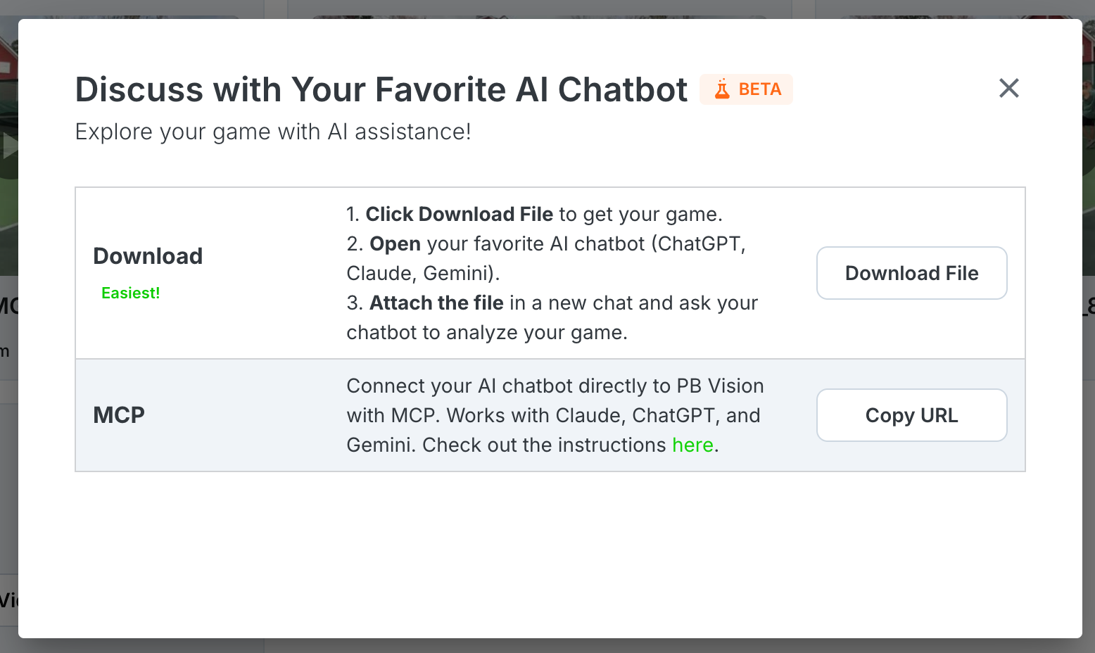Image resolution: width=1095 pixels, height=653 pixels.
Task: Click the green 'Easiest!' label
Action: pos(131,293)
